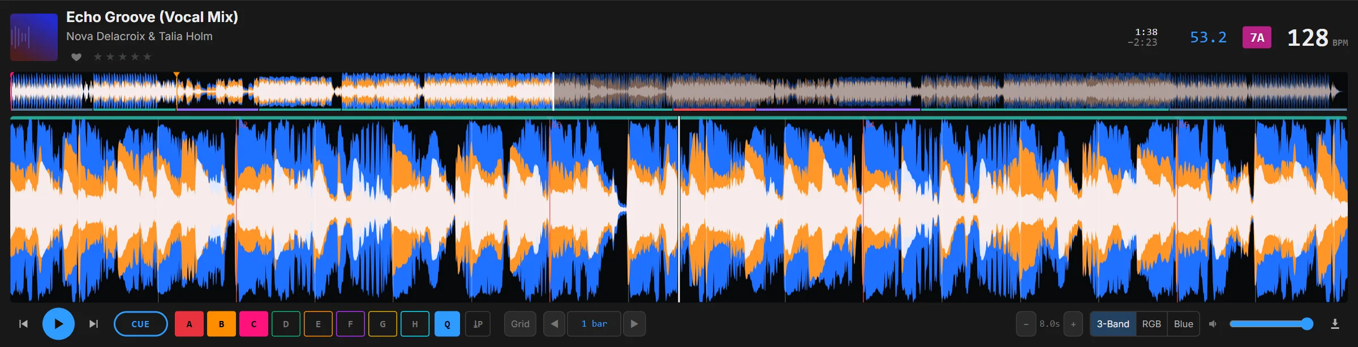Jump to previous track with skip-back icon
Screen dimensions: 1358x347
[x=23, y=324]
